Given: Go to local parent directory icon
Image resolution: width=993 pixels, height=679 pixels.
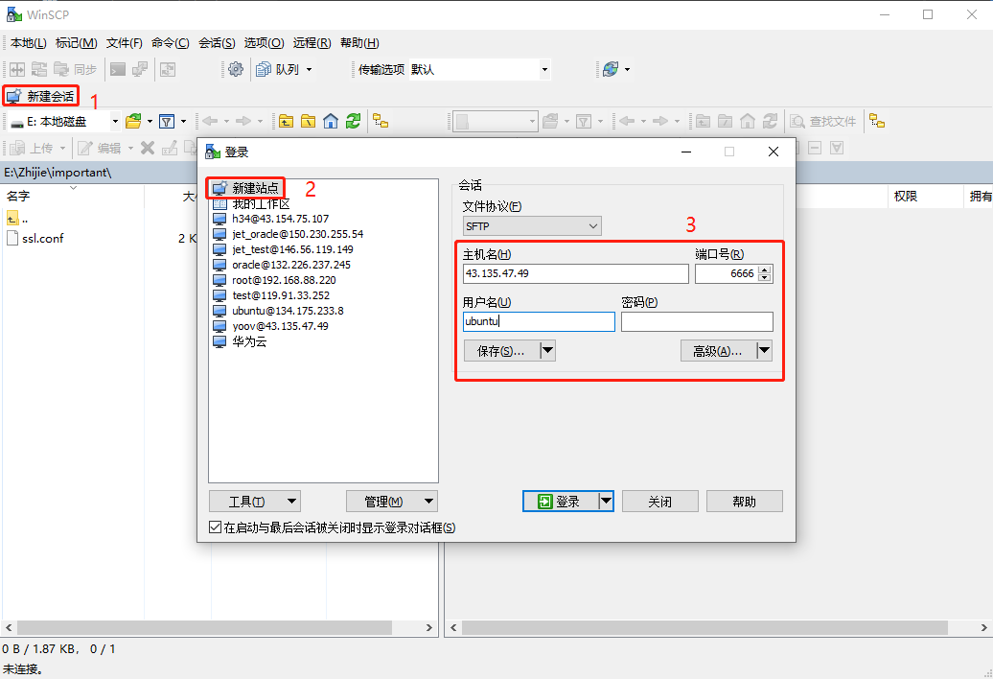Looking at the screenshot, I should [x=287, y=121].
